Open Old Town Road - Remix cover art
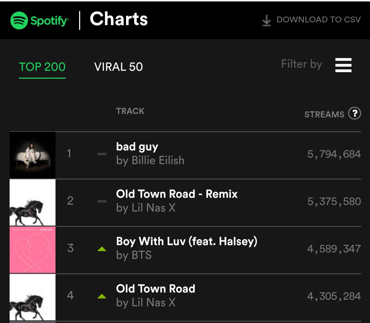370x323 pixels. (33, 203)
